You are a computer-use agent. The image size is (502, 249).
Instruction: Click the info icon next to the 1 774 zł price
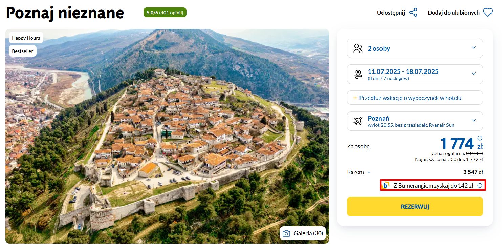480,138
